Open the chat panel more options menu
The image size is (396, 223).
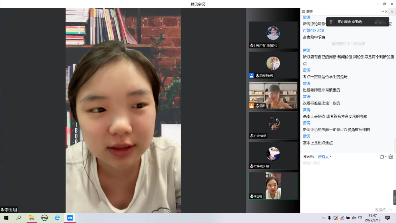click(x=382, y=12)
